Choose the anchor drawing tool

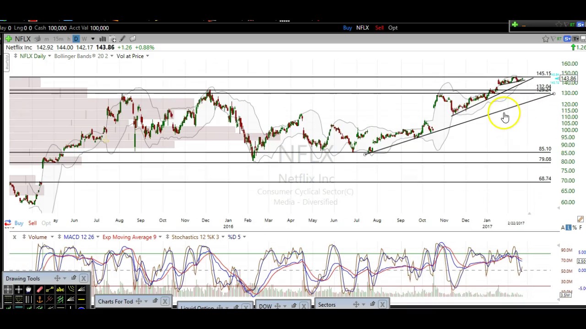(x=39, y=299)
